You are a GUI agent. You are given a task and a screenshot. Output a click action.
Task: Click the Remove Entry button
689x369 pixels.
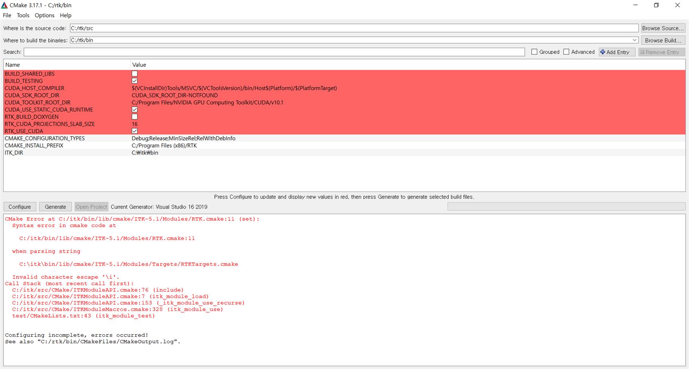(662, 52)
